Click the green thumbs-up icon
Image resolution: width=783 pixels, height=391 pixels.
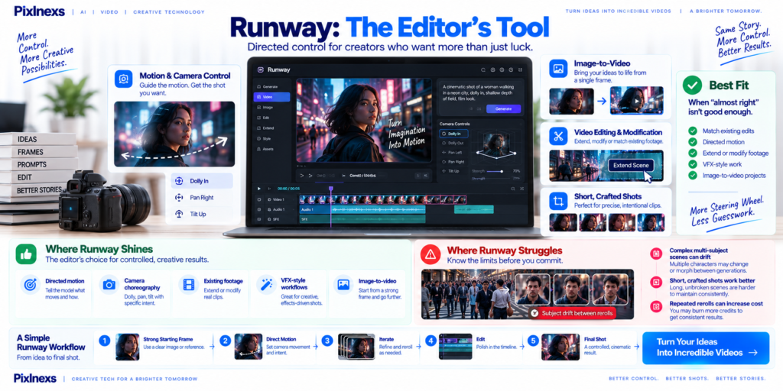26,254
